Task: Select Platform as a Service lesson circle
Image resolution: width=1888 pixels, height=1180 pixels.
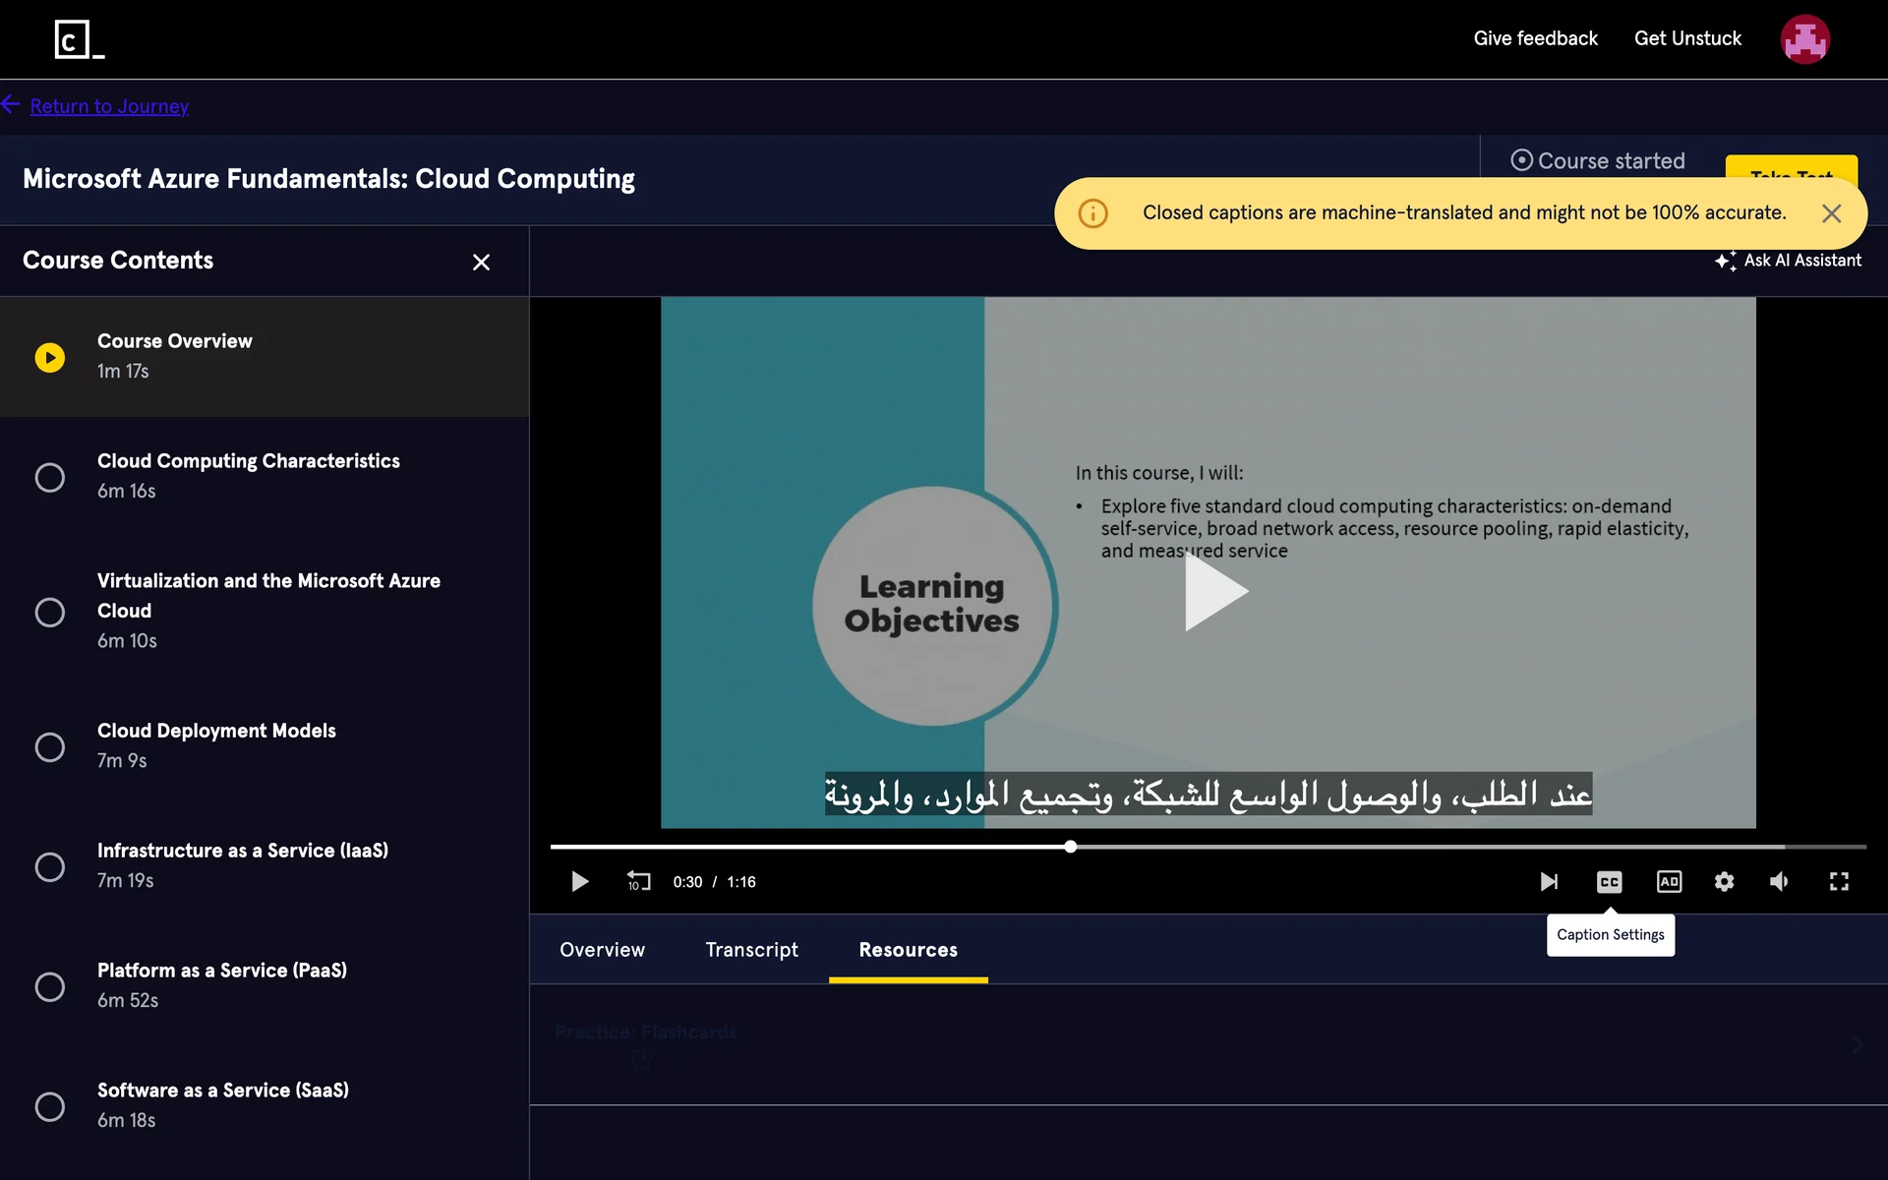Action: (50, 986)
